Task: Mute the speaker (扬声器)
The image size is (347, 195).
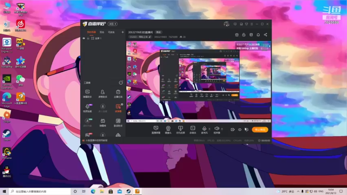Action: pyautogui.click(x=216, y=130)
